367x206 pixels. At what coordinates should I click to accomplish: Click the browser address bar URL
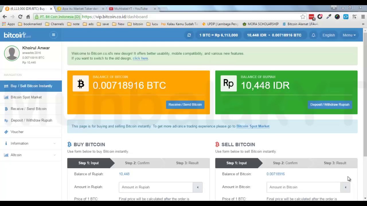coord(115,17)
